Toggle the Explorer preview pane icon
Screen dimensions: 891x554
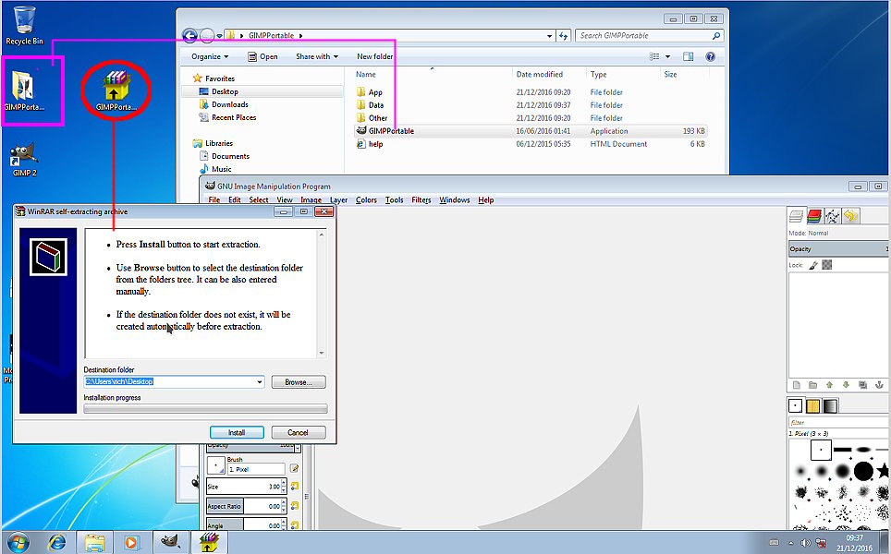tap(689, 56)
